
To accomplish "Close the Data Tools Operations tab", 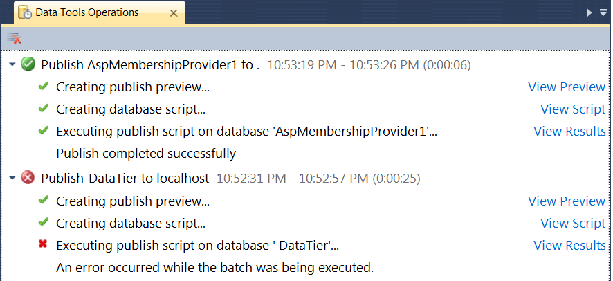I will coord(174,13).
